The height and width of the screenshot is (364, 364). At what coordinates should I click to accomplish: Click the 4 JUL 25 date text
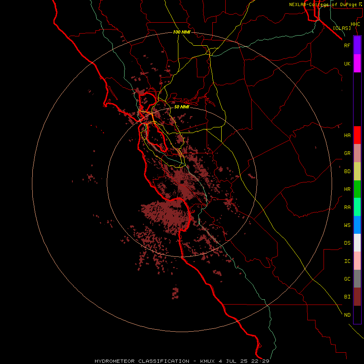(x=233, y=361)
